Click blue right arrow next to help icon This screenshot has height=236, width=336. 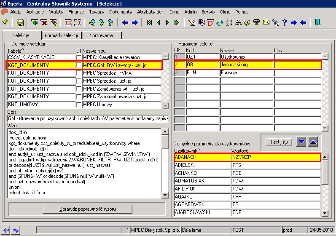(294, 22)
